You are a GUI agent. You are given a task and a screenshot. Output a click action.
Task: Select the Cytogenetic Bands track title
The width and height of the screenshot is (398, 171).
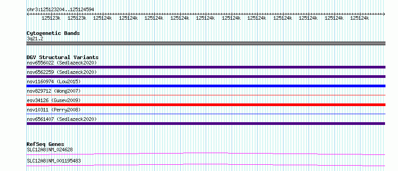[x=53, y=33]
